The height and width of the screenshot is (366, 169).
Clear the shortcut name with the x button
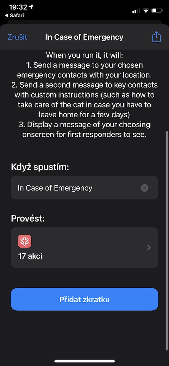point(144,188)
